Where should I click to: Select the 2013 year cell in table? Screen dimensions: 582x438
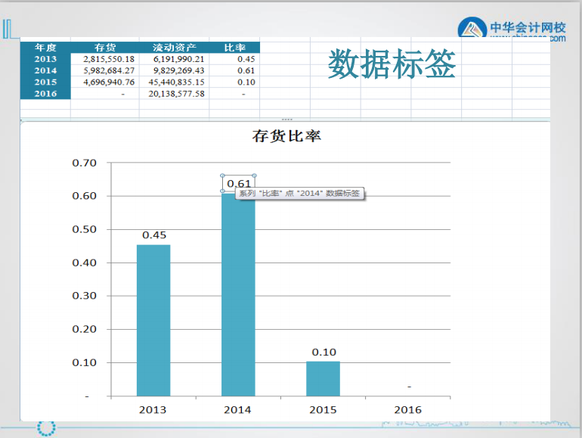click(45, 59)
